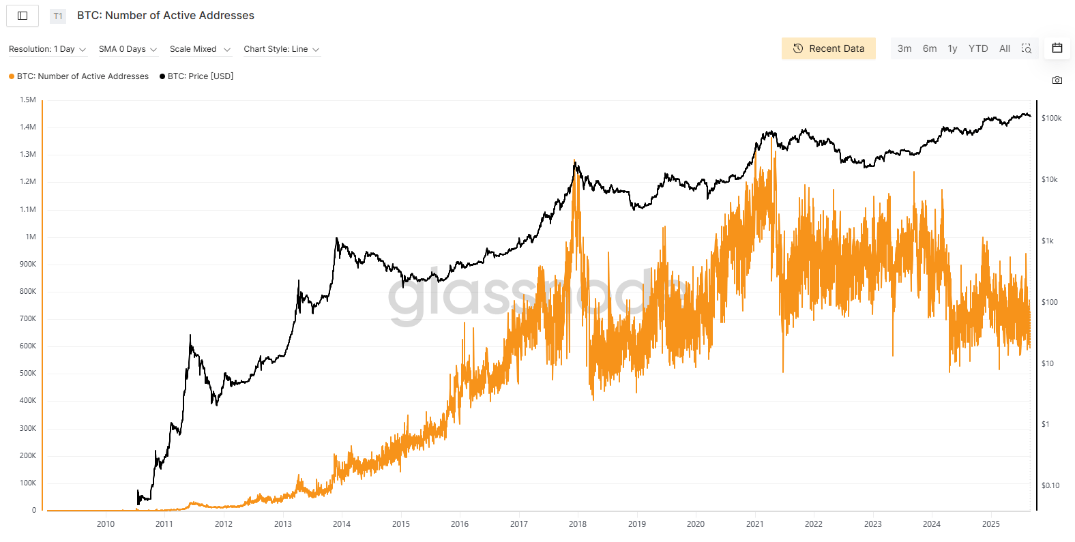Click the black legend dot for BTC Price
This screenshot has height=542, width=1075.
click(x=162, y=76)
